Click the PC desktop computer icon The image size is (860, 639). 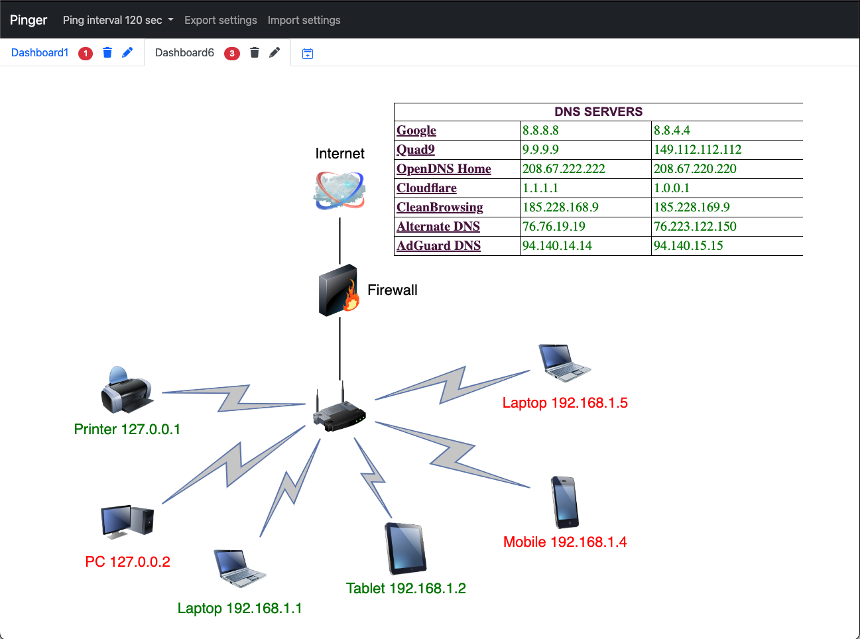[x=127, y=521]
